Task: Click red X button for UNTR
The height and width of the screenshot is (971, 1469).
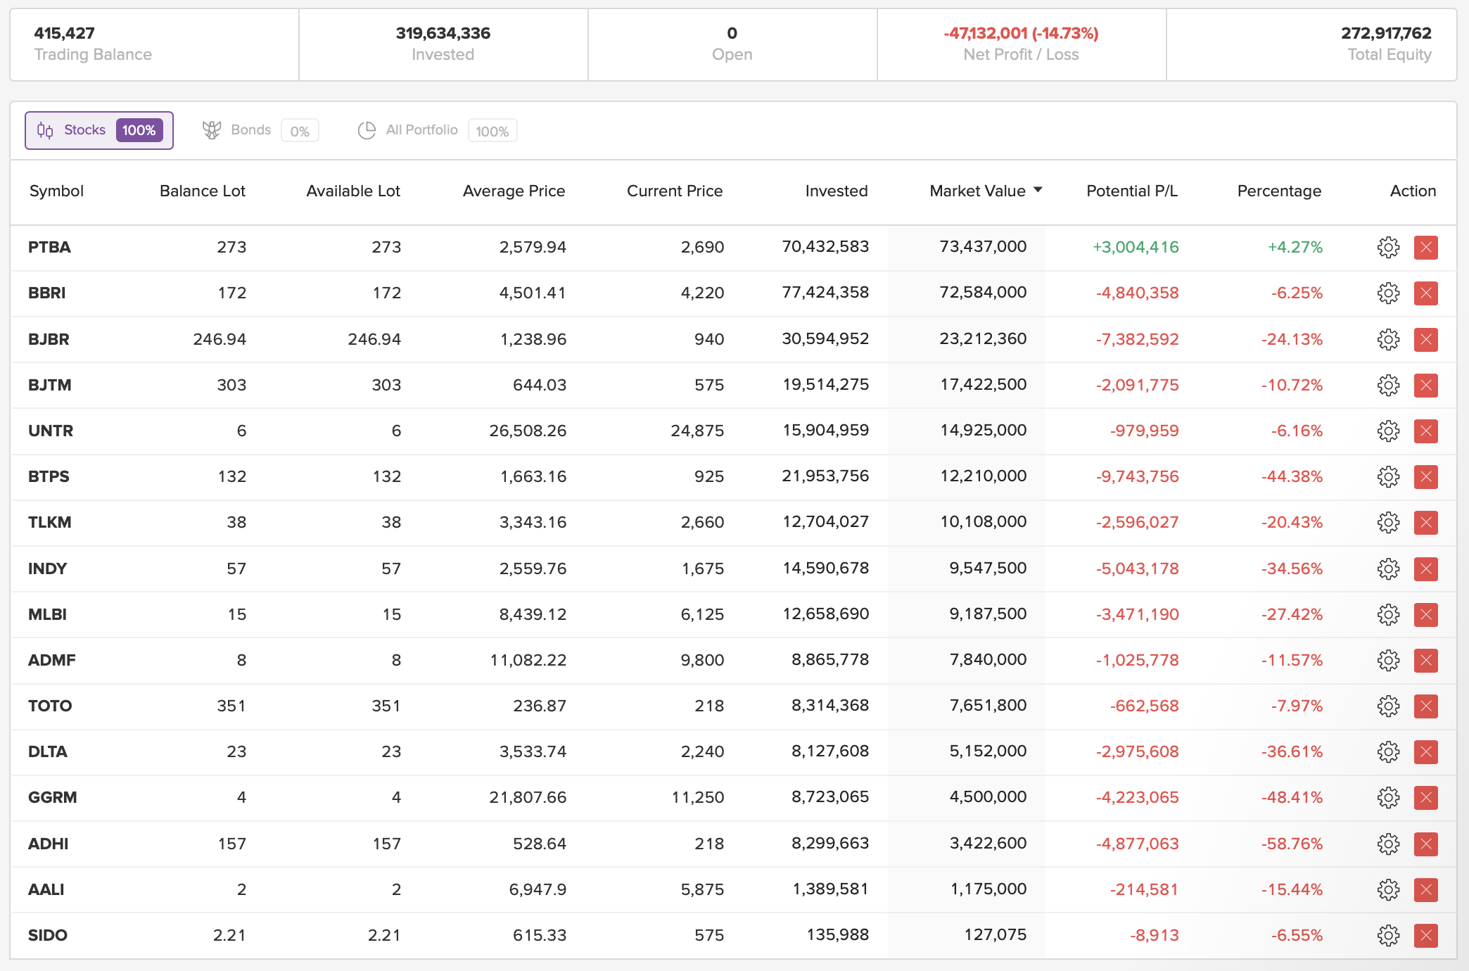Action: click(1426, 431)
